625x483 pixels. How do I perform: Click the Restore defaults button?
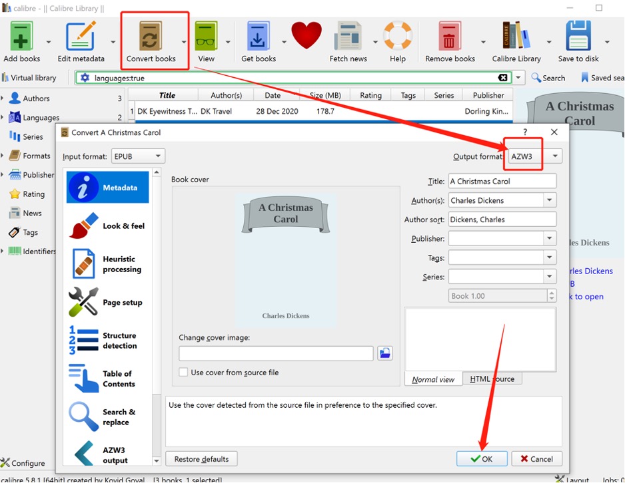point(201,459)
